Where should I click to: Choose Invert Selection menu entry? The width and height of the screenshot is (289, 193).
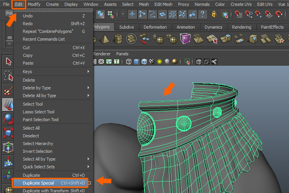pyautogui.click(x=53, y=152)
